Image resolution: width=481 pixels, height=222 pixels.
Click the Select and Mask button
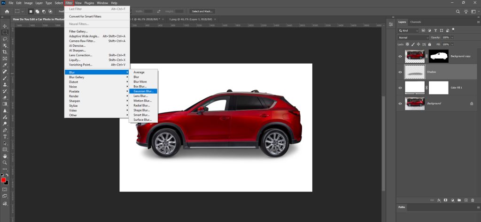coord(202,11)
